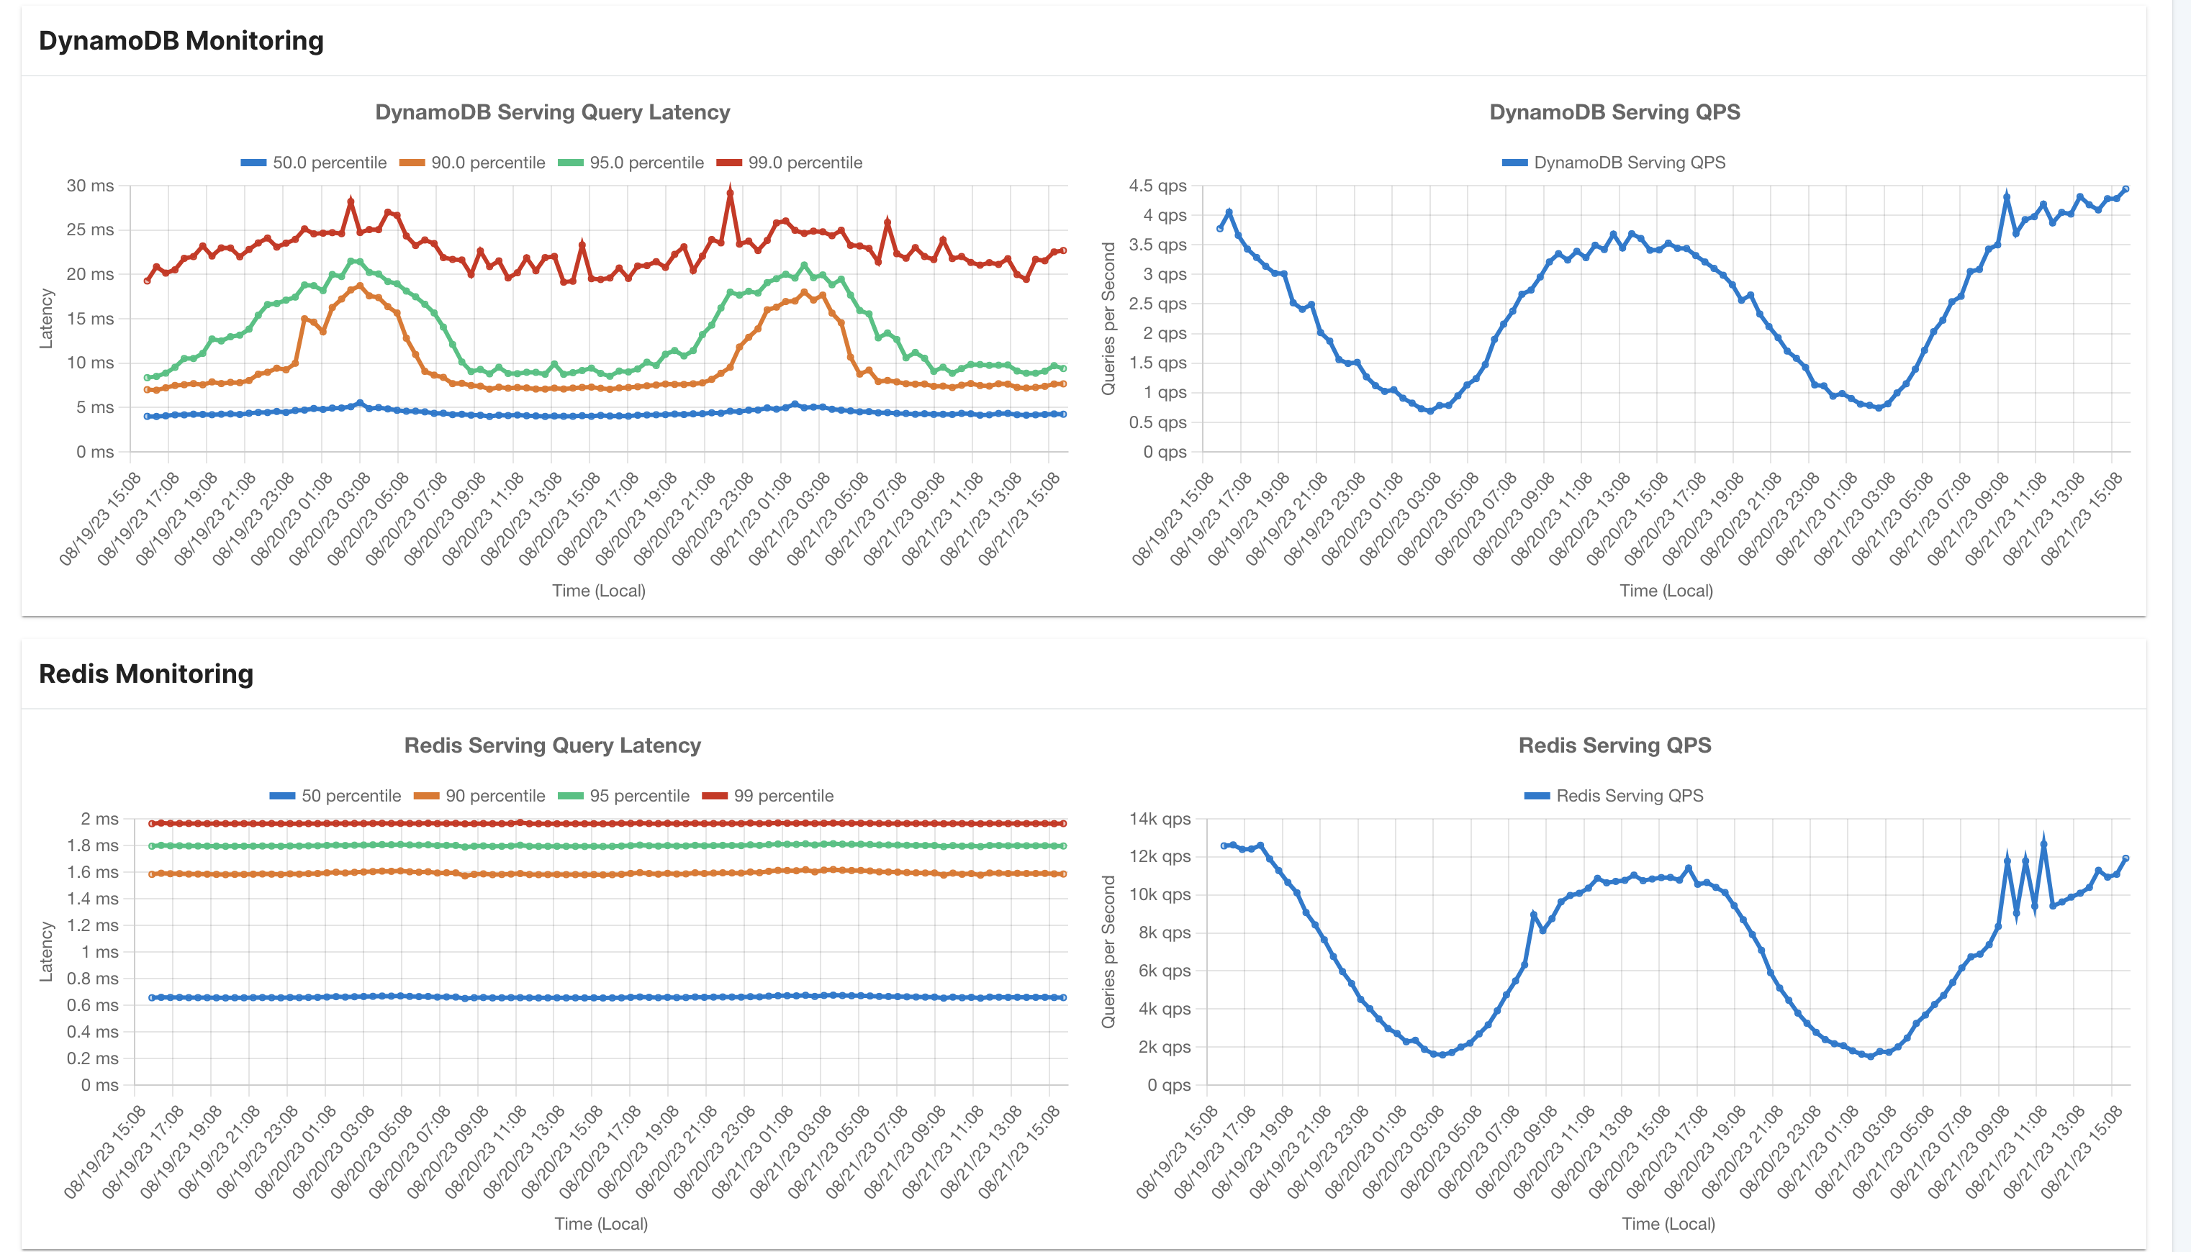The width and height of the screenshot is (2191, 1252).
Task: Click the last 50 percentile point in Redis latency
Action: pos(1064,997)
